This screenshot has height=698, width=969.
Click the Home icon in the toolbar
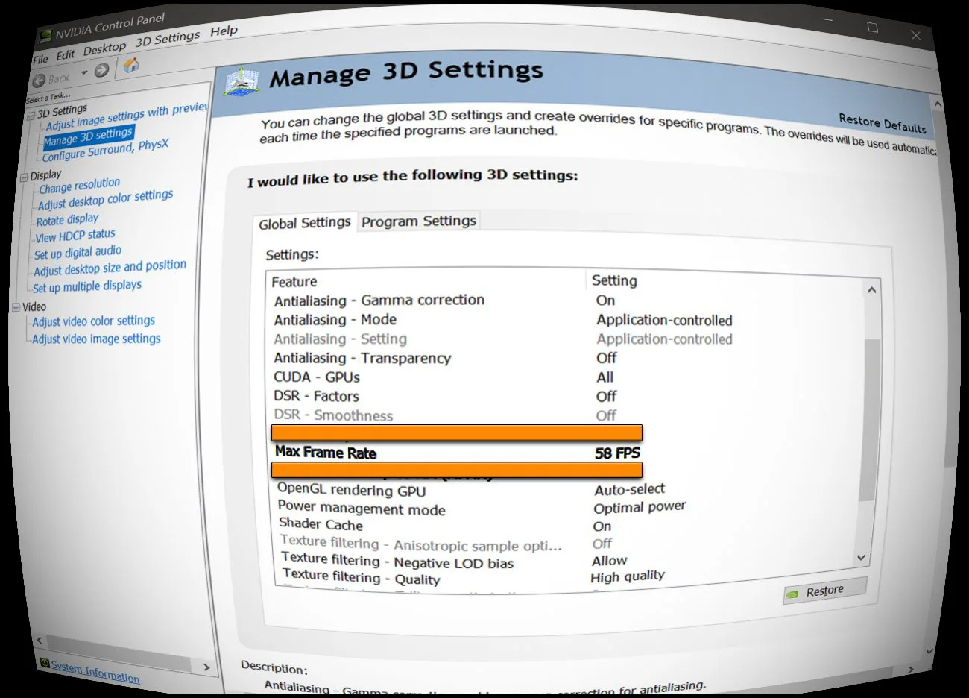[131, 66]
